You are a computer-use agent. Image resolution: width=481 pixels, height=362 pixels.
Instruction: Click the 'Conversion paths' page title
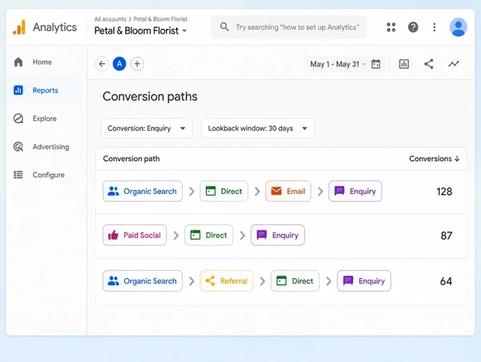[150, 97]
